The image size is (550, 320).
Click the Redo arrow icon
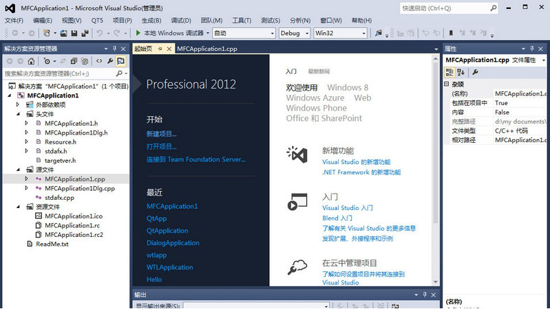pyautogui.click(x=117, y=33)
